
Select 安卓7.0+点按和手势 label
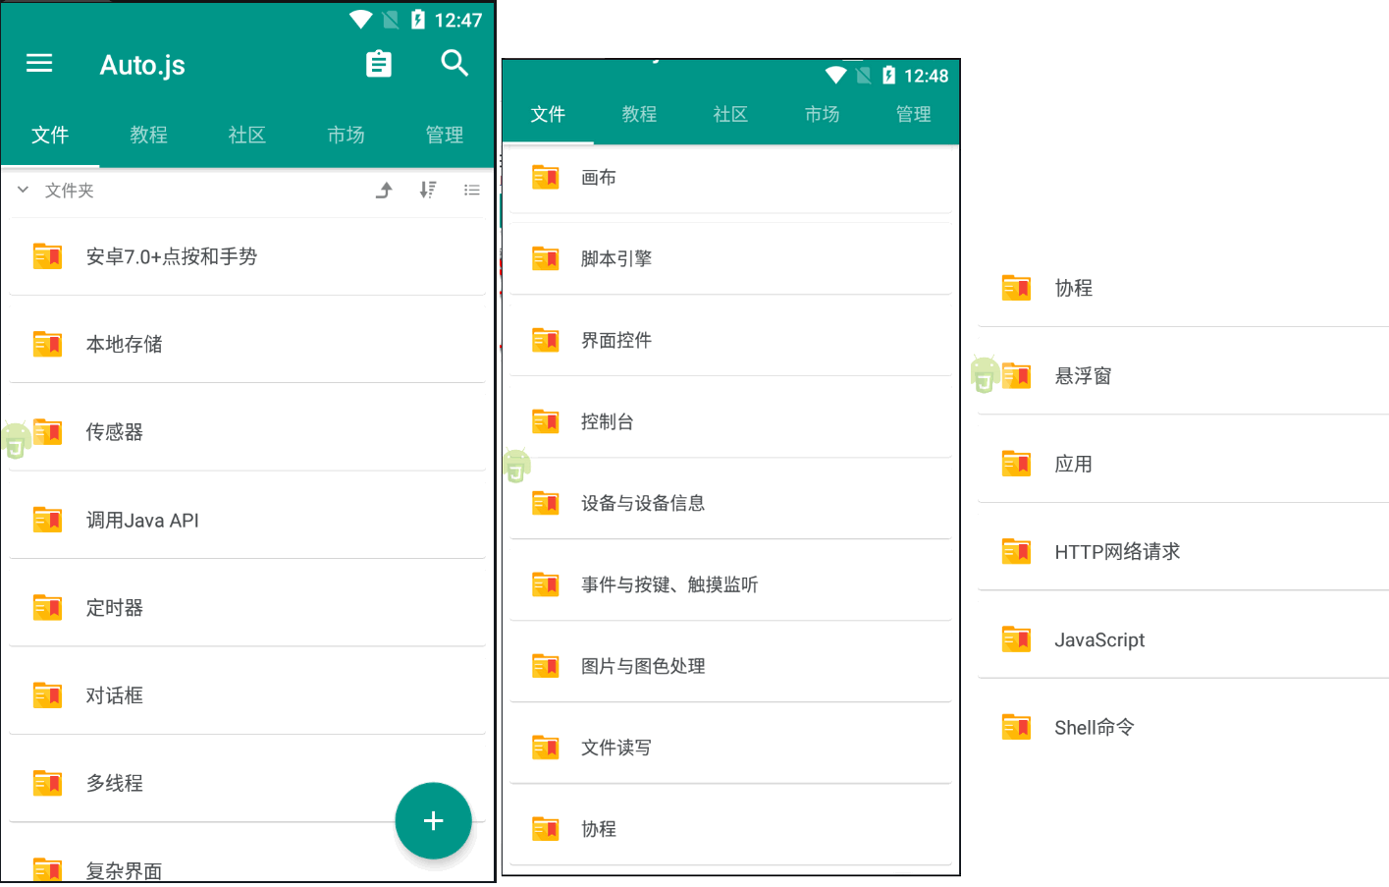(172, 256)
